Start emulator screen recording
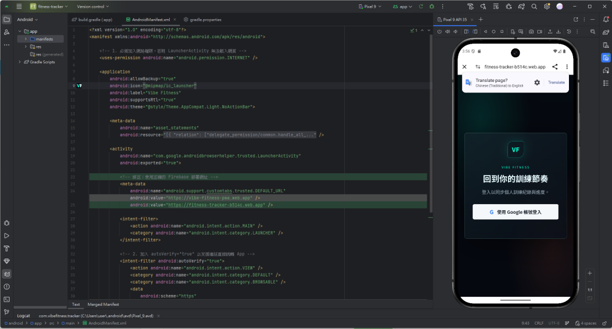The width and height of the screenshot is (612, 329). point(540,32)
